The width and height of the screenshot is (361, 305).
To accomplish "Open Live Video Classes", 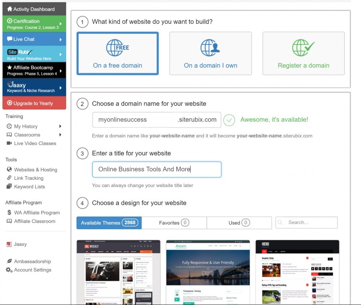I will (35, 143).
